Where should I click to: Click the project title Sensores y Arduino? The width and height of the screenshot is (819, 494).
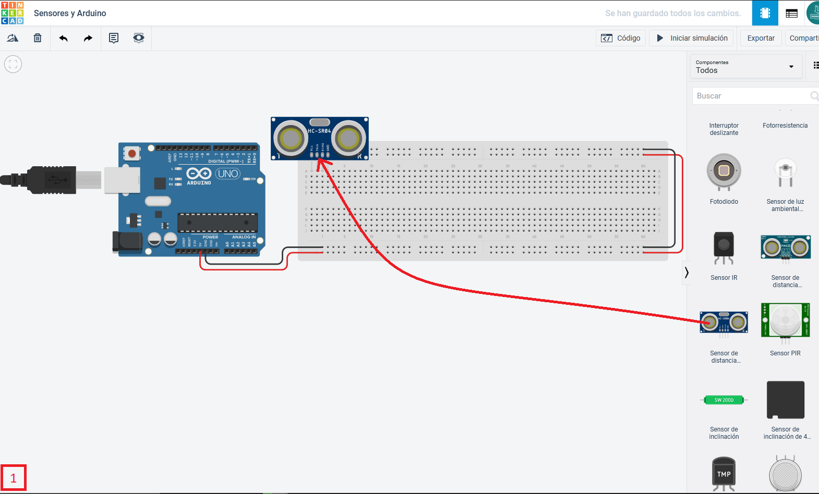pos(70,13)
